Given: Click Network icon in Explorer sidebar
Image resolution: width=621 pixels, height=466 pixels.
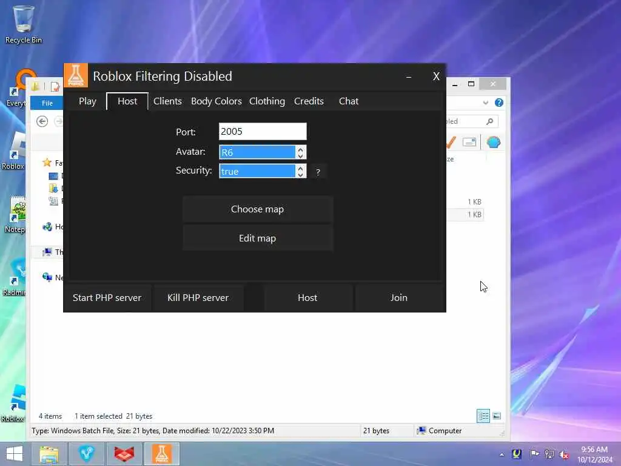Looking at the screenshot, I should (47, 277).
